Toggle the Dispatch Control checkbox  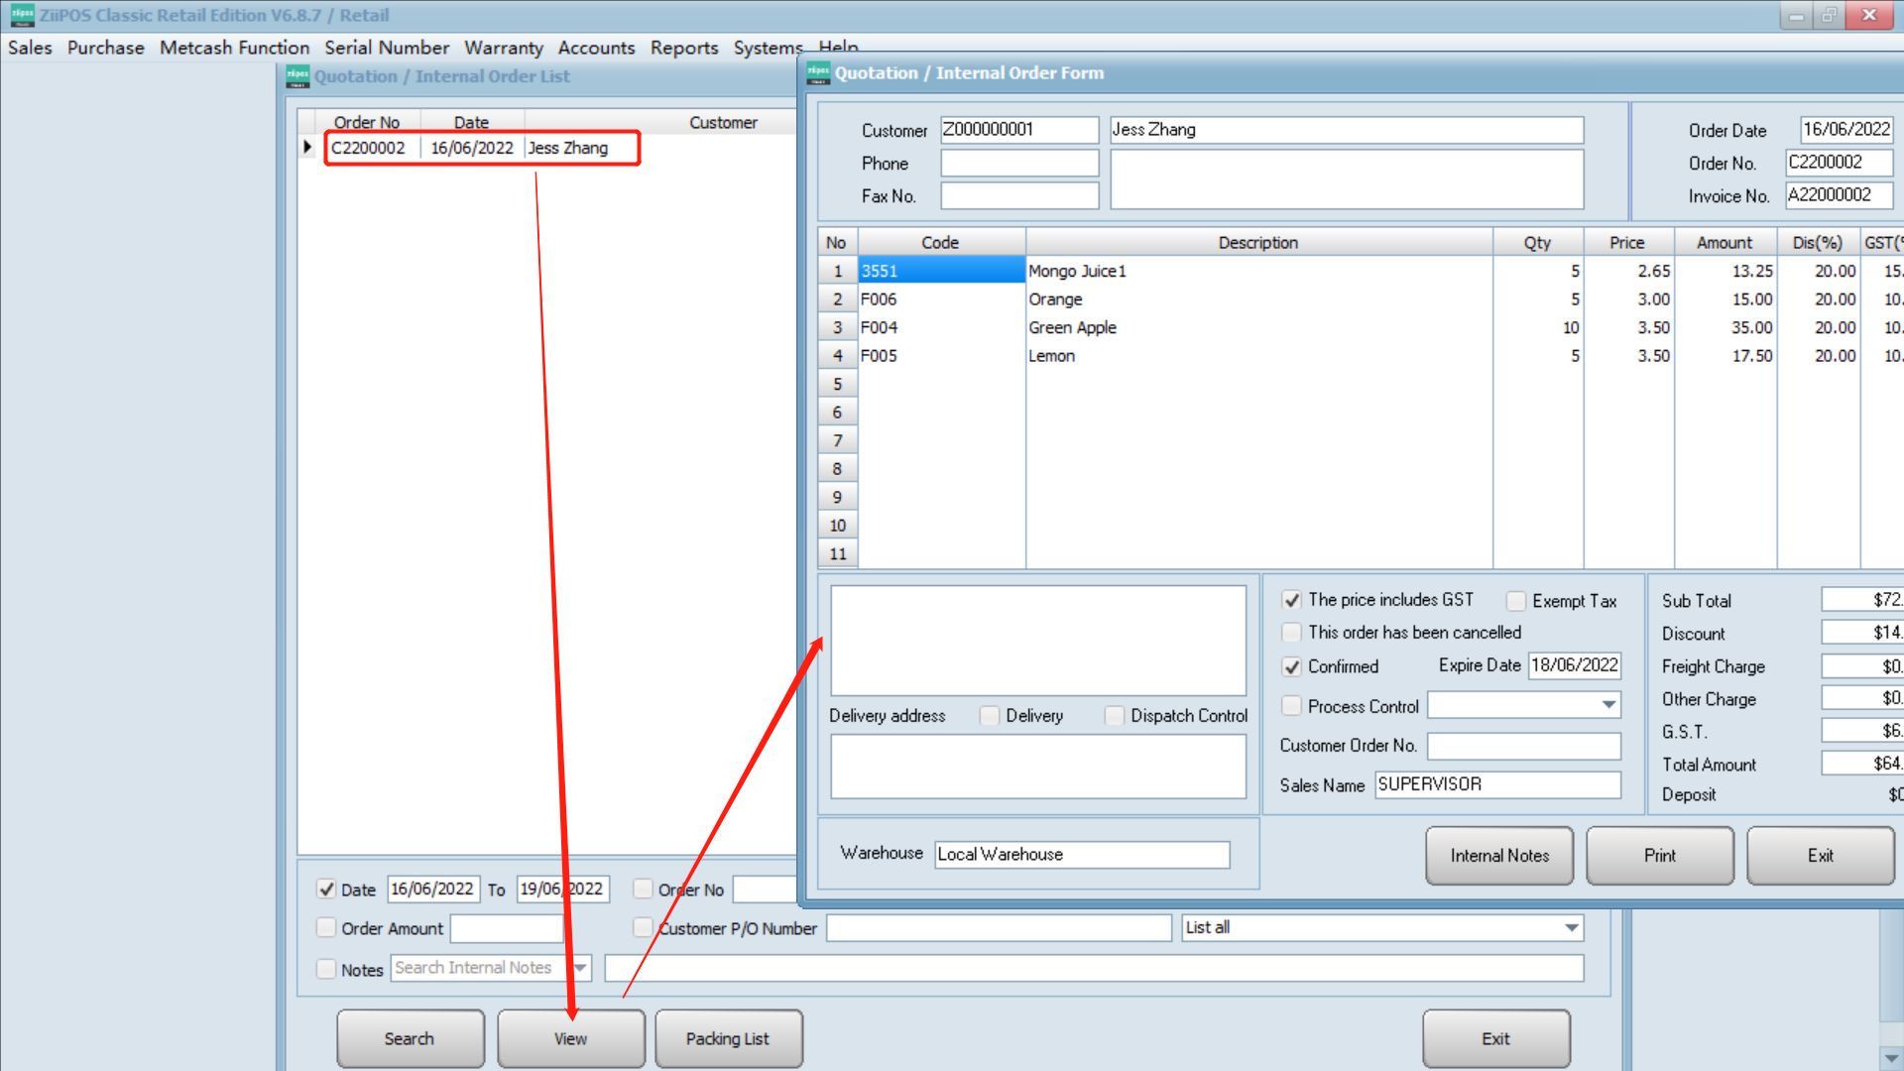click(1114, 715)
